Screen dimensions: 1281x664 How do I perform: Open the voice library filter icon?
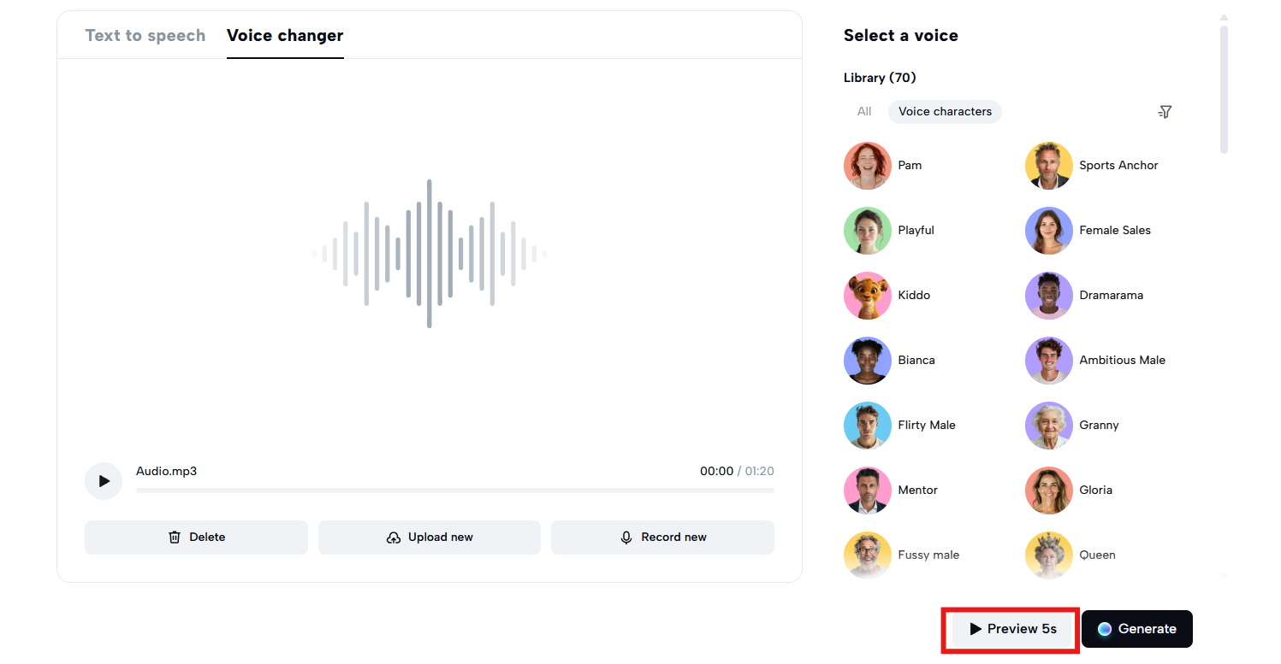(1165, 112)
